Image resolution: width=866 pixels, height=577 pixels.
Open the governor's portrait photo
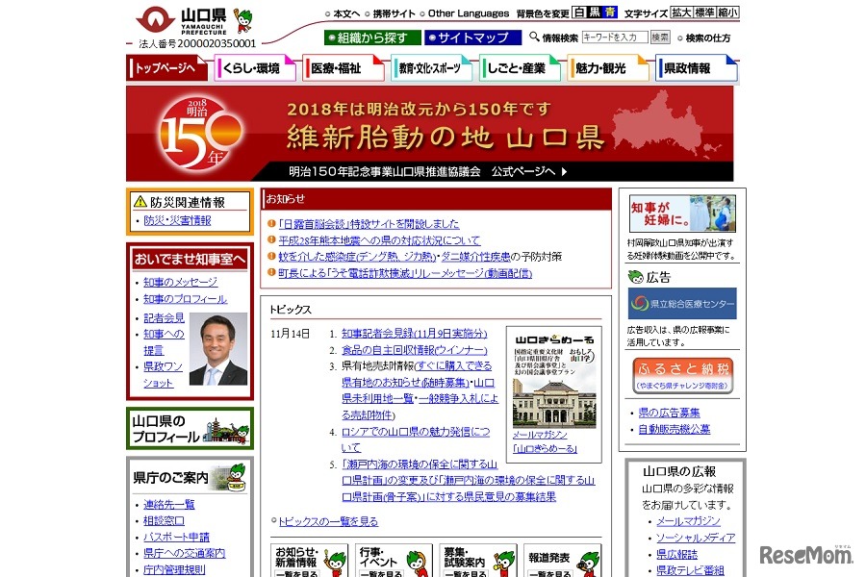(218, 349)
